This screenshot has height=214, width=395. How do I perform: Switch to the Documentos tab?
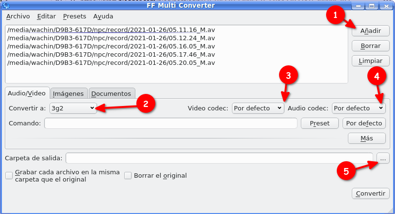[112, 93]
